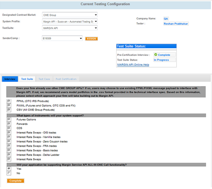Toggle the Futures Options instrument checkbox
Image resolution: width=212 pixels, height=189 pixels.
point(8,120)
